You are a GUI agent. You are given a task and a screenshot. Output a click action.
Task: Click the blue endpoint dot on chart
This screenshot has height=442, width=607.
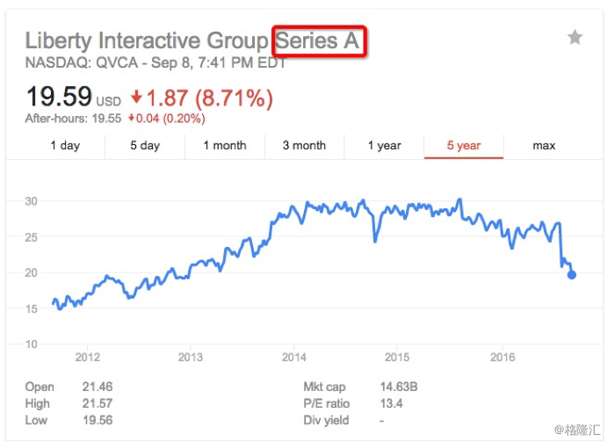pos(571,275)
